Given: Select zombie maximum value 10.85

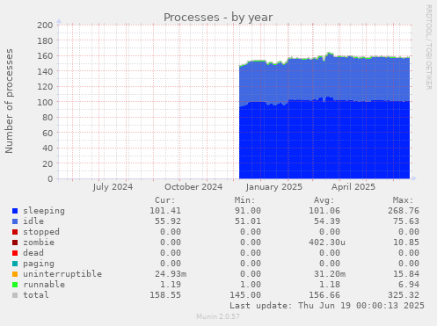Looking at the screenshot, I should [x=406, y=243].
